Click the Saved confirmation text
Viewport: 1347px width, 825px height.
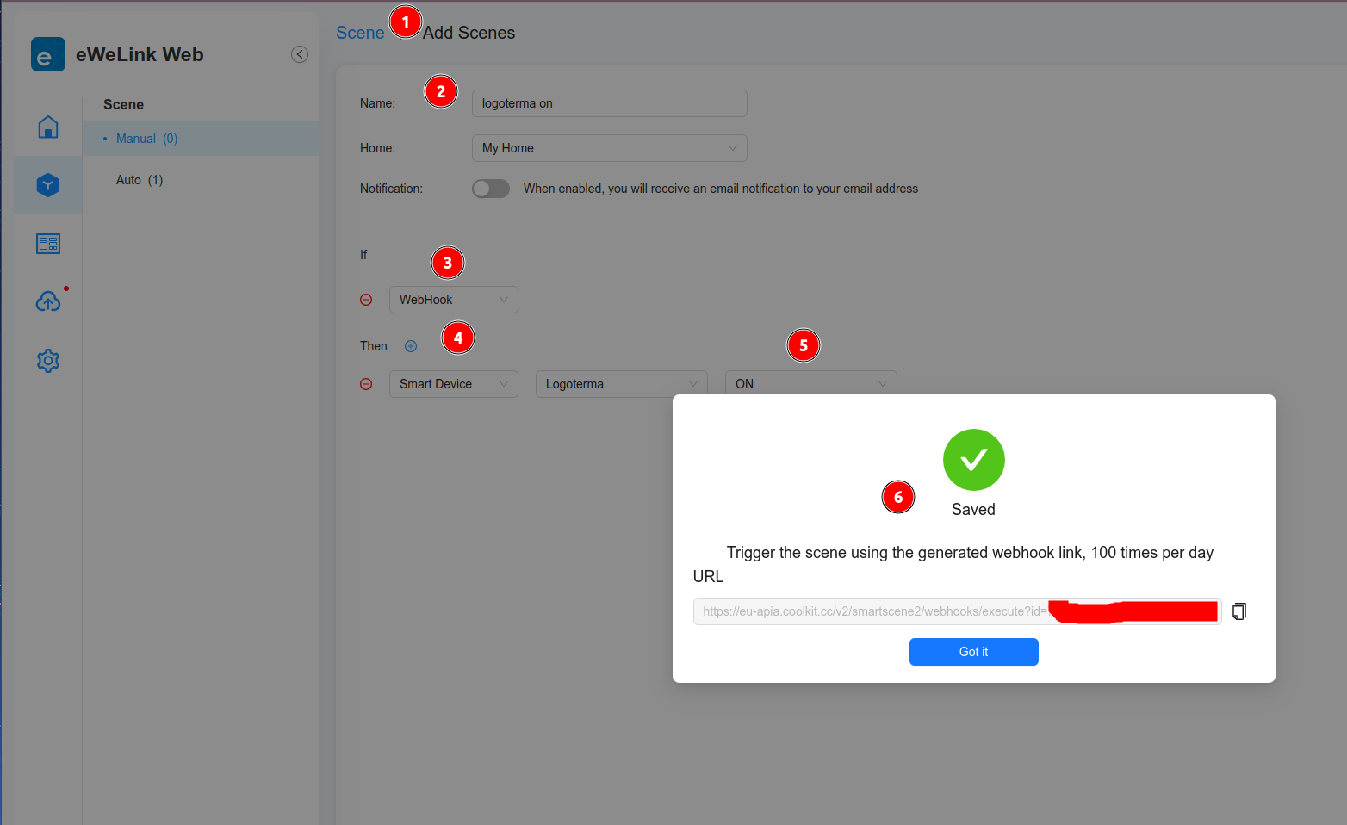(974, 510)
